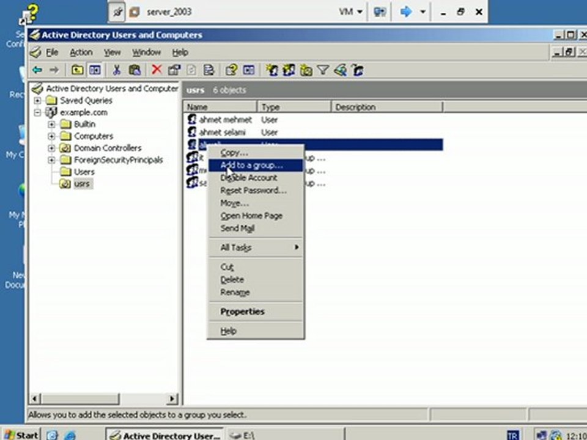The image size is (587, 440).
Task: Click the VMware pin icon beside server_2003
Action: click(x=117, y=12)
